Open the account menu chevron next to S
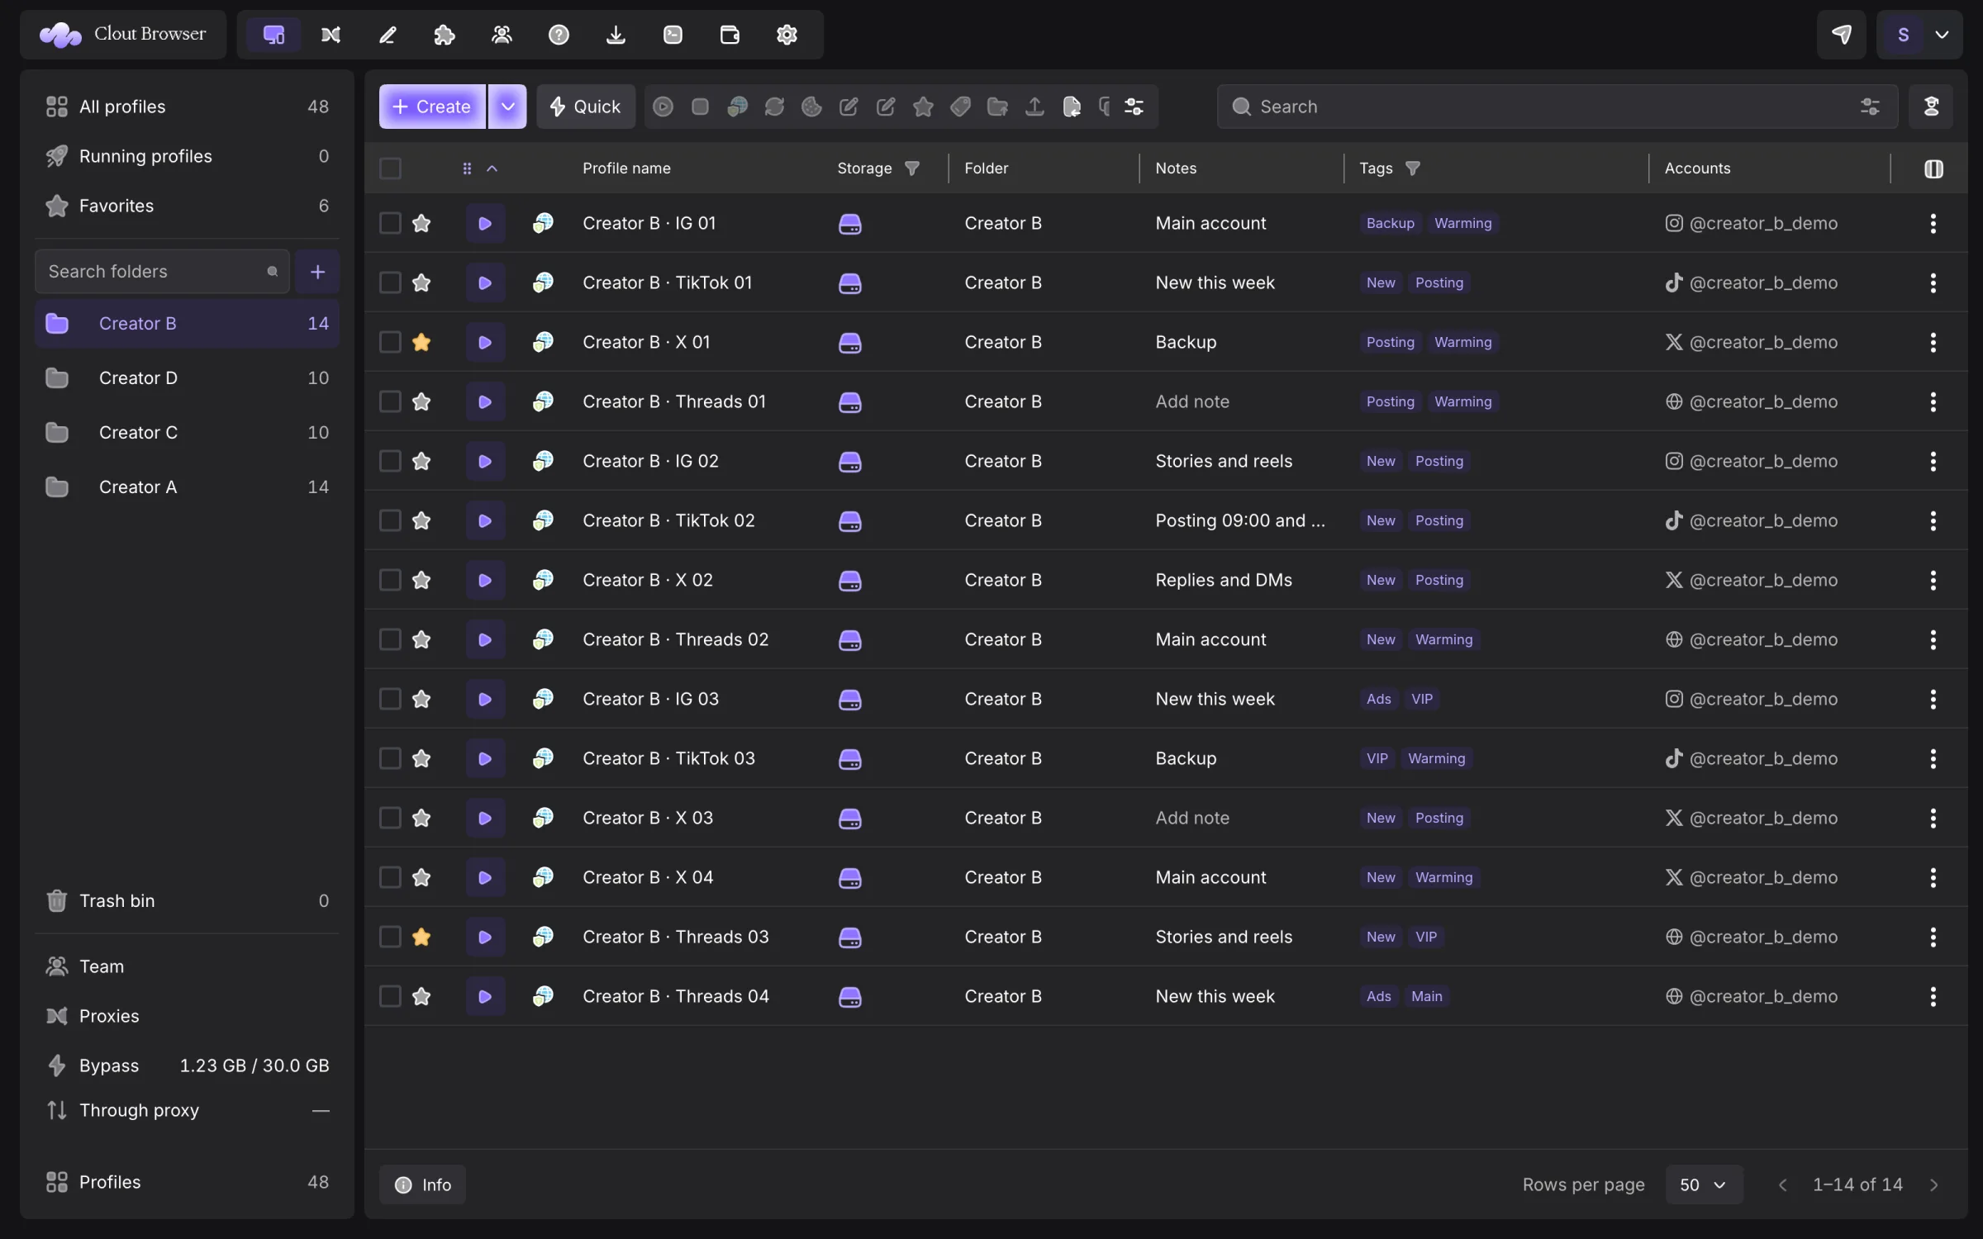 coord(1942,35)
